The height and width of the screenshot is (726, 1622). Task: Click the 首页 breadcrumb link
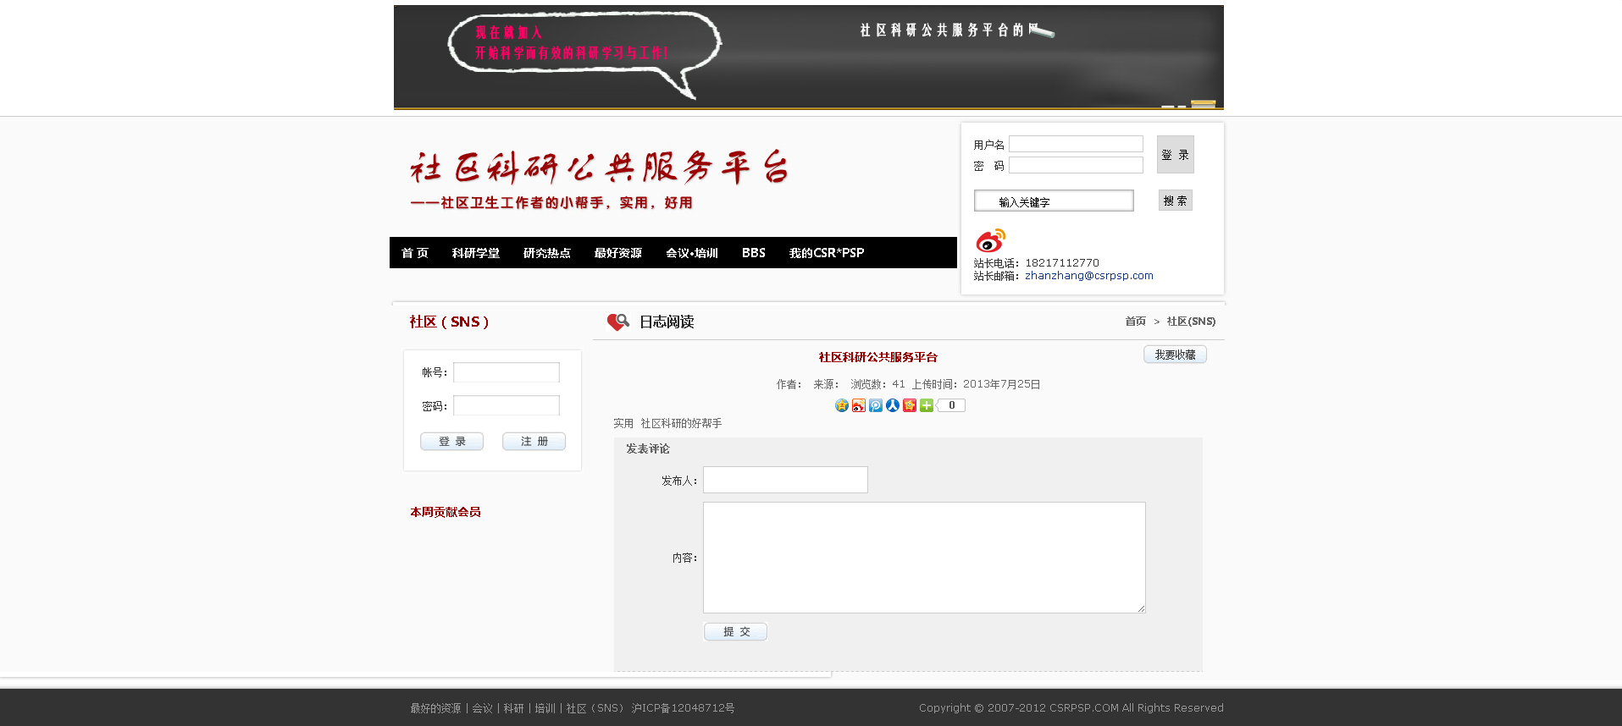[1135, 322]
